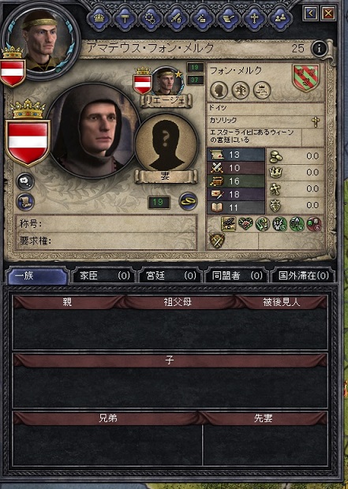Click the arrange marriage rings icon
Screen dimensions: 348x489
tap(188, 201)
